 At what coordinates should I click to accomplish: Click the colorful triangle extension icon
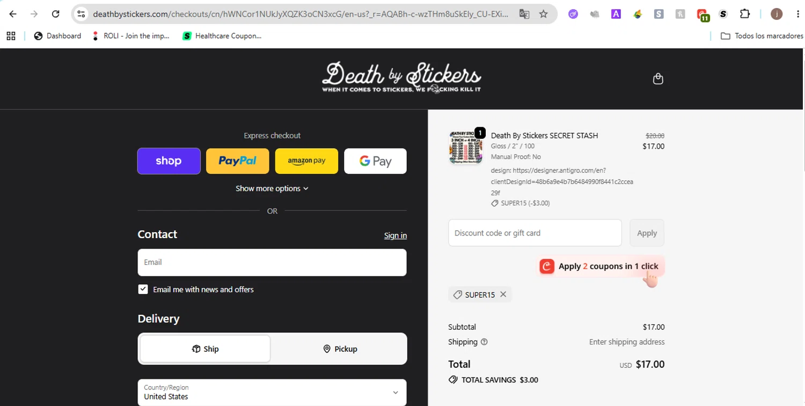638,14
